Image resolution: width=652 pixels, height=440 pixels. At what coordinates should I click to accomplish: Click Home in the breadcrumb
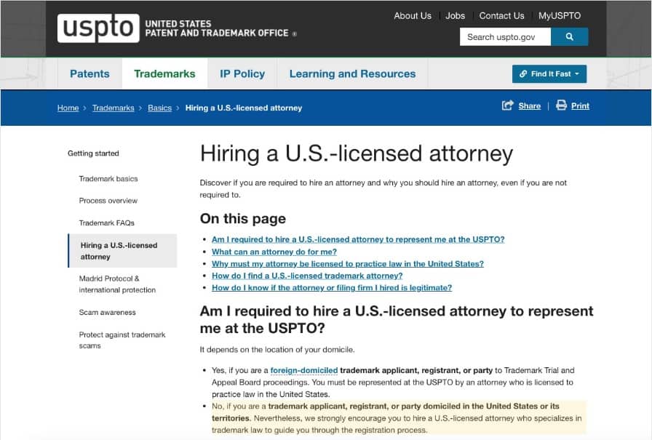[x=68, y=108]
